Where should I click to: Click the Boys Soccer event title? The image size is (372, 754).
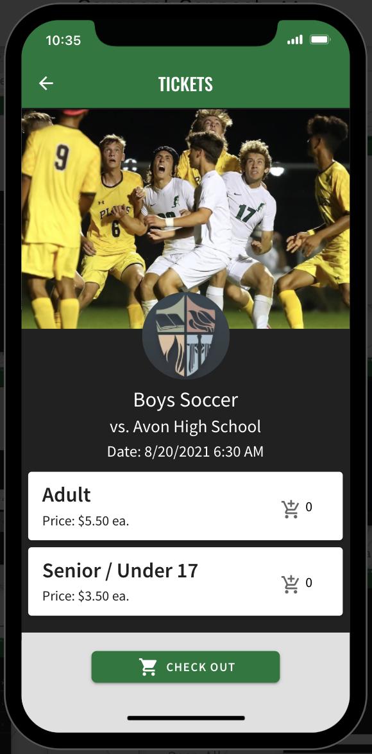[x=185, y=400]
